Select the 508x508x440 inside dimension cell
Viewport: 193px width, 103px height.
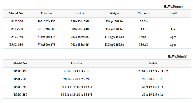click(x=80, y=29)
